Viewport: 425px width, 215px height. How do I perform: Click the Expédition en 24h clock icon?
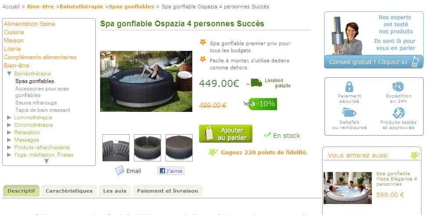[398, 86]
